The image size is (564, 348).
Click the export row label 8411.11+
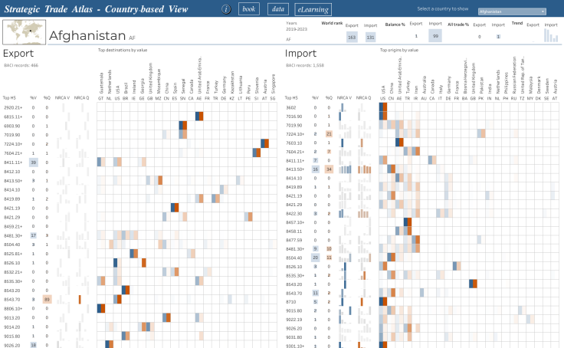click(13, 163)
